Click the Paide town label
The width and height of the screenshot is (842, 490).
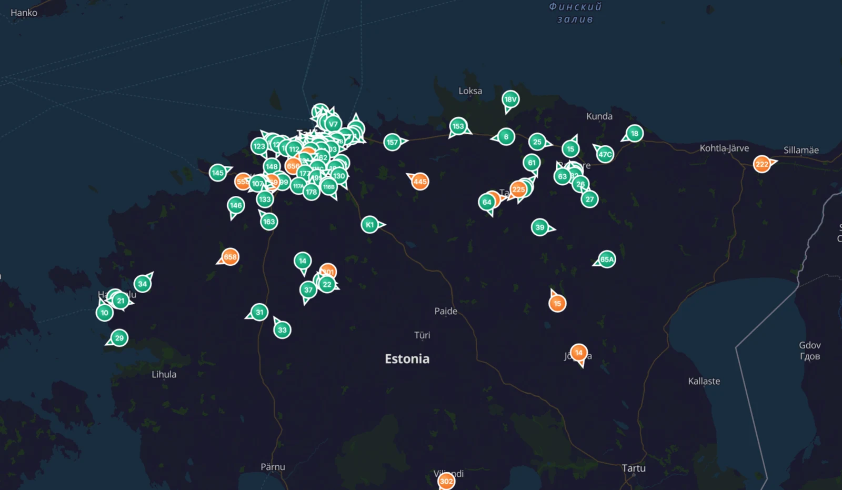(446, 311)
